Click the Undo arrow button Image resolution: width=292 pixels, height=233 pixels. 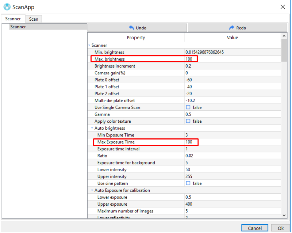click(x=137, y=28)
